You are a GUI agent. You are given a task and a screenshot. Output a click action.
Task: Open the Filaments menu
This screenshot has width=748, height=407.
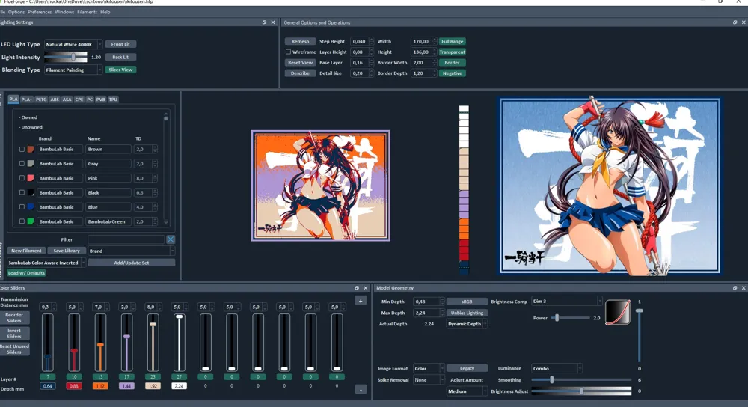pyautogui.click(x=87, y=12)
